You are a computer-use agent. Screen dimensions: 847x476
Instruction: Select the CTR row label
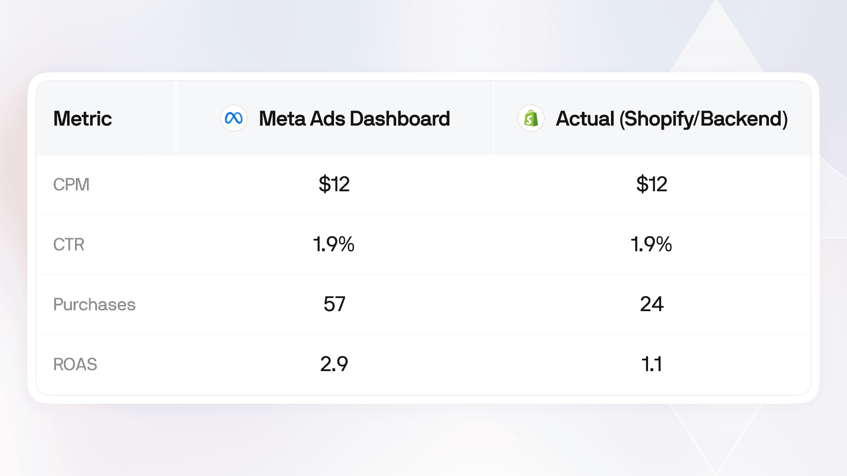(x=68, y=244)
